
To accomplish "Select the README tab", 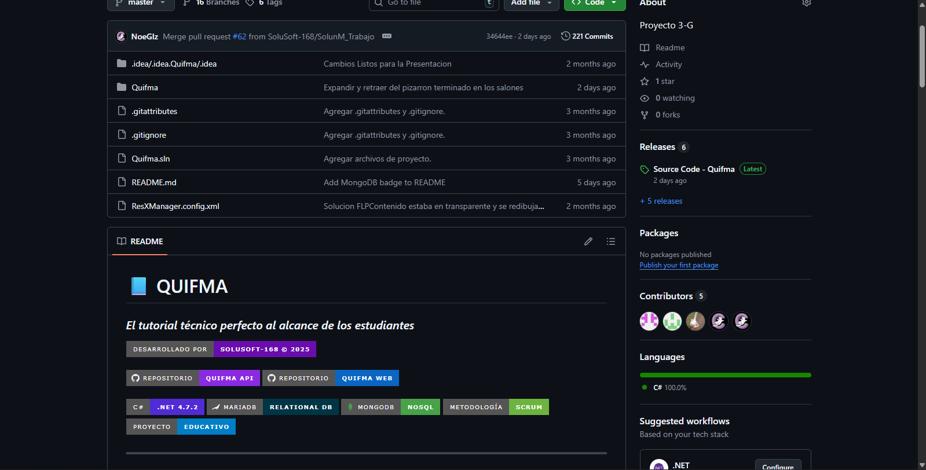I will pyautogui.click(x=140, y=241).
